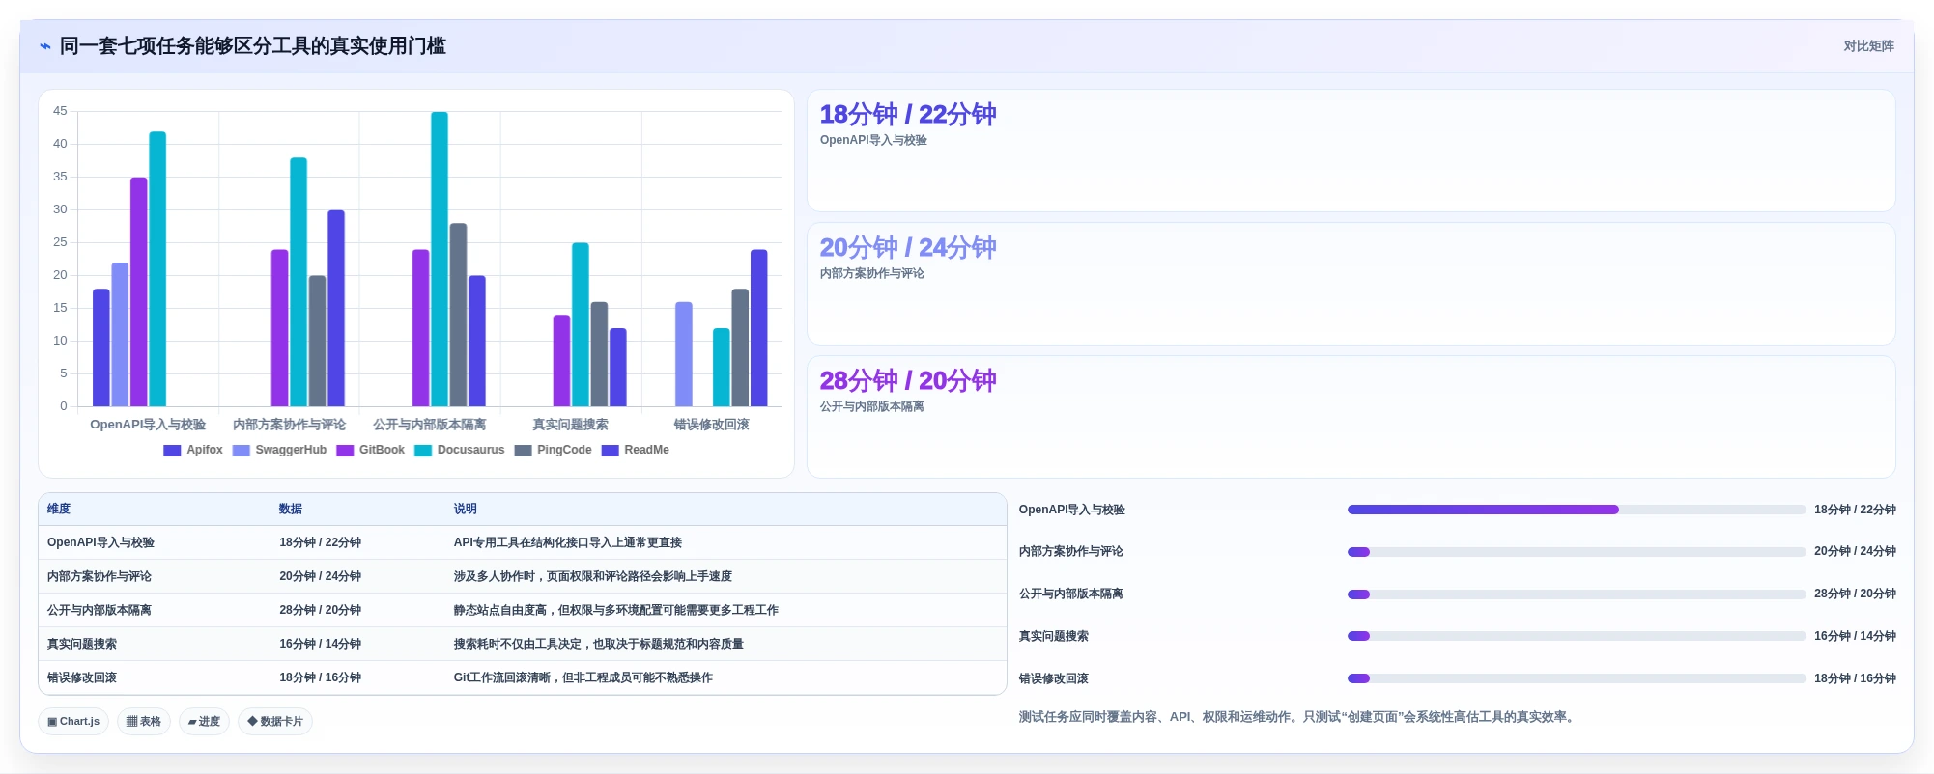Click the 对比矩阵 label in the header
Screen dimensions: 1934x774
tap(1868, 46)
